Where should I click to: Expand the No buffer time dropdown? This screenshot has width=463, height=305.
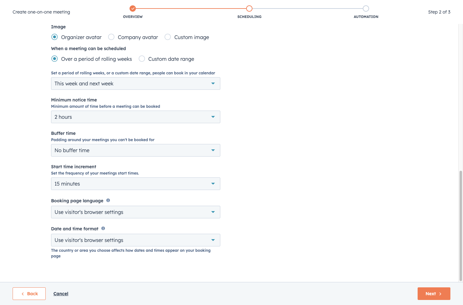click(x=136, y=150)
